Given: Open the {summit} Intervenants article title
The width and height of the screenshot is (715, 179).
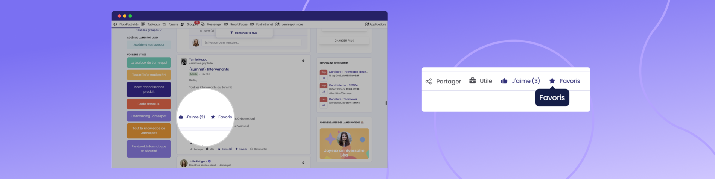Looking at the screenshot, I should point(209,69).
